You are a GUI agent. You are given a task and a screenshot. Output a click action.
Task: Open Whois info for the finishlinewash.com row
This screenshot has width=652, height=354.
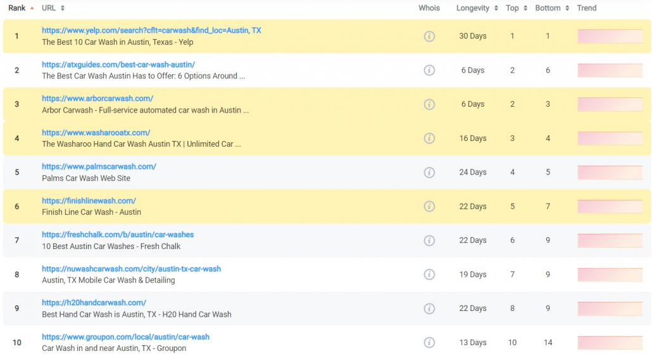click(429, 206)
